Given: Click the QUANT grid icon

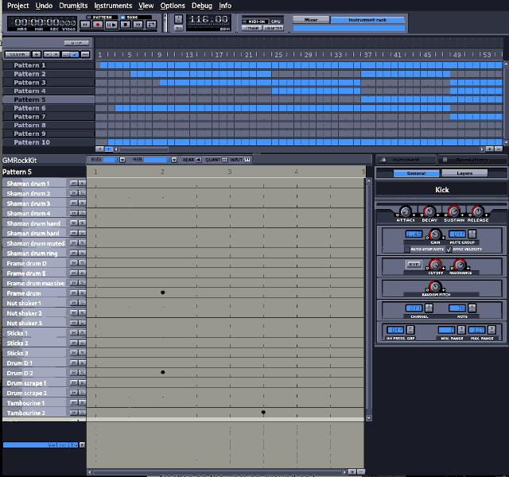Looking at the screenshot, I should [x=224, y=160].
